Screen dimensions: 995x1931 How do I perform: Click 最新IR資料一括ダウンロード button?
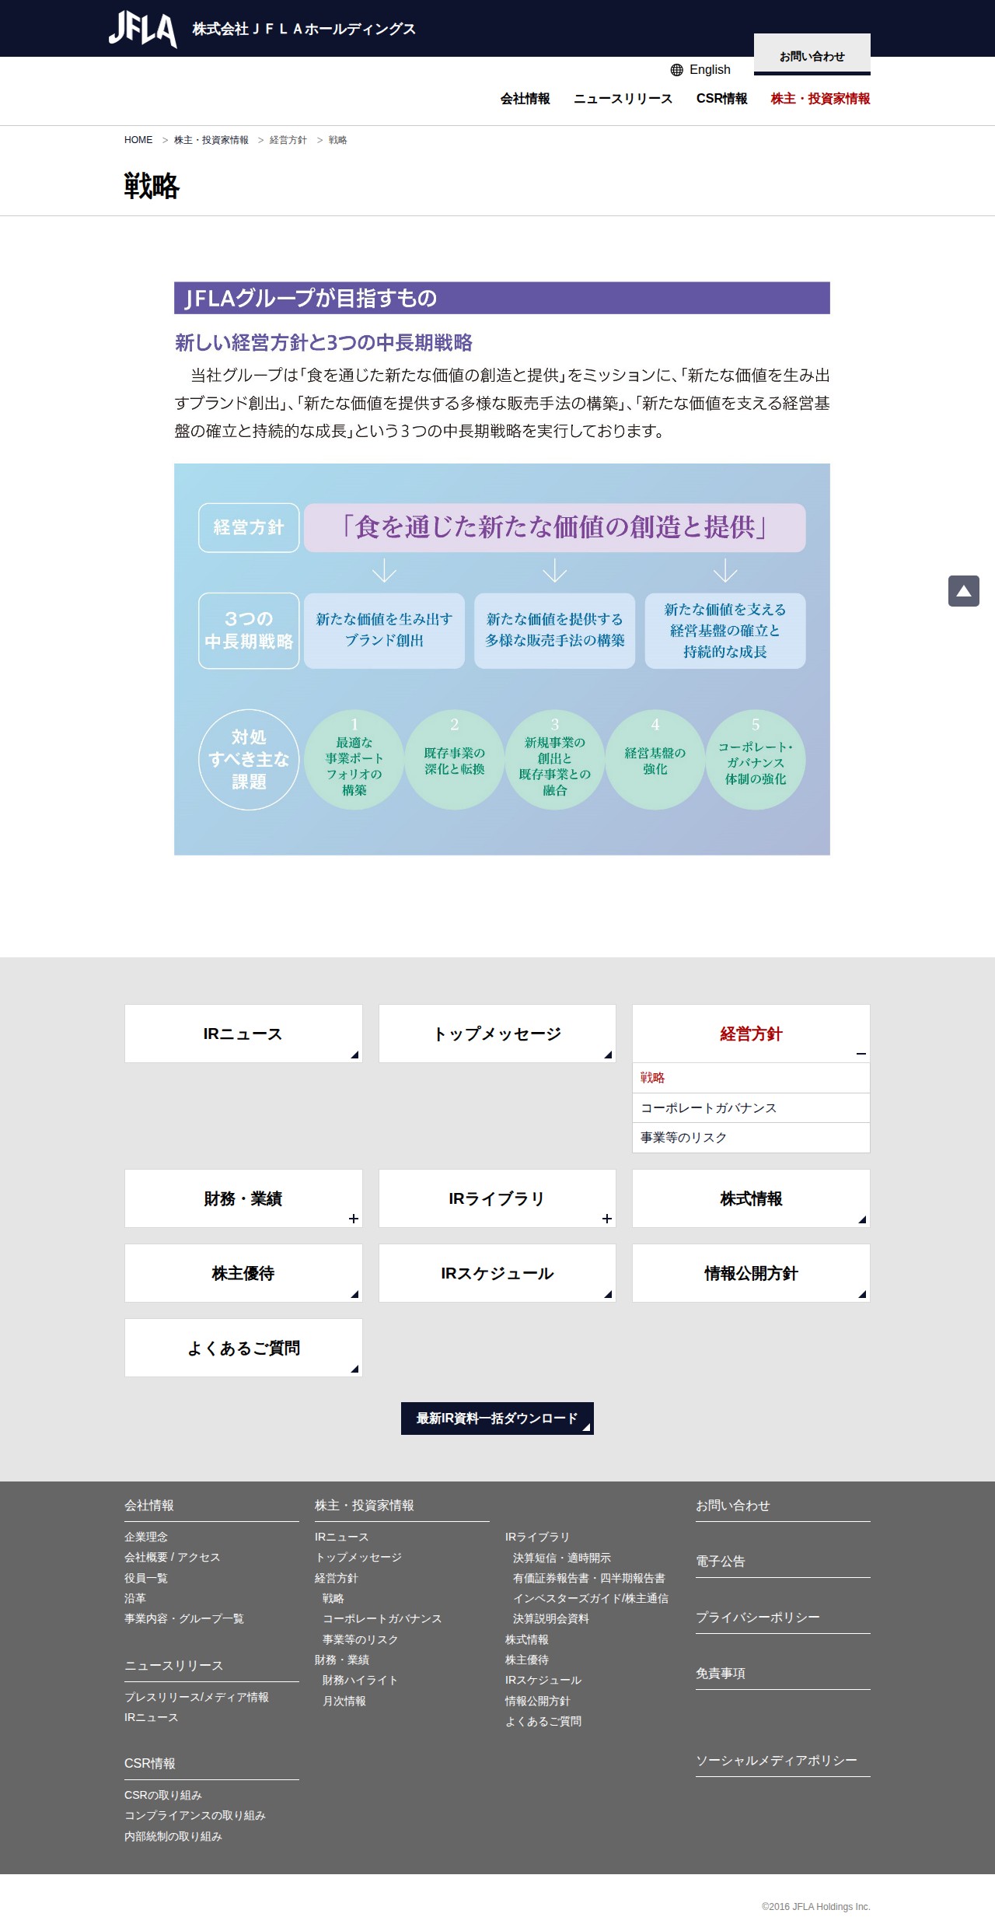[497, 1419]
